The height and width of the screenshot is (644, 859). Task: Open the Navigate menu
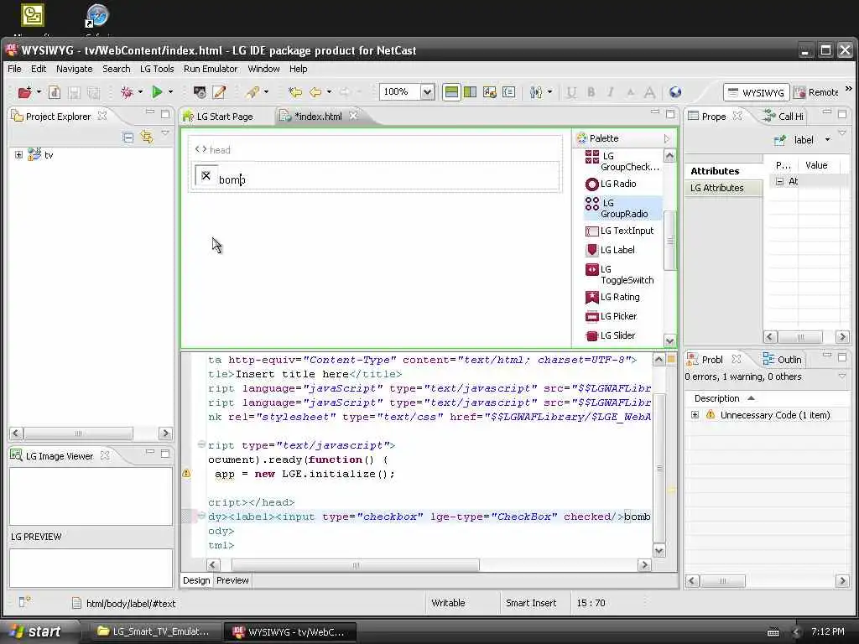click(x=75, y=69)
